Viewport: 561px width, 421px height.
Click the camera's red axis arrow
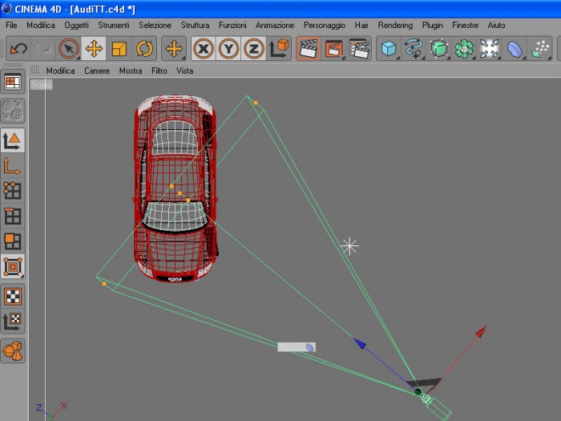(481, 331)
